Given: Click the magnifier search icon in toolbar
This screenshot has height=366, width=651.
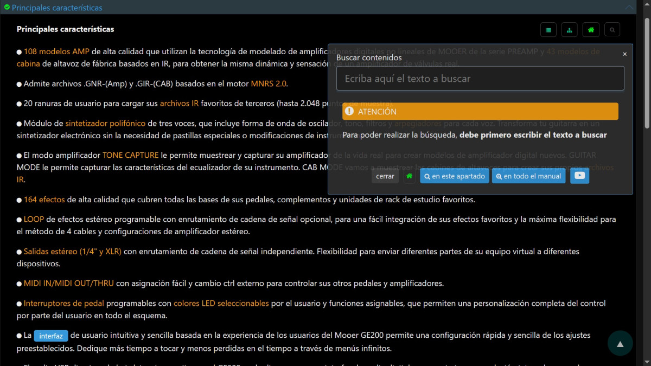Looking at the screenshot, I should point(612,30).
